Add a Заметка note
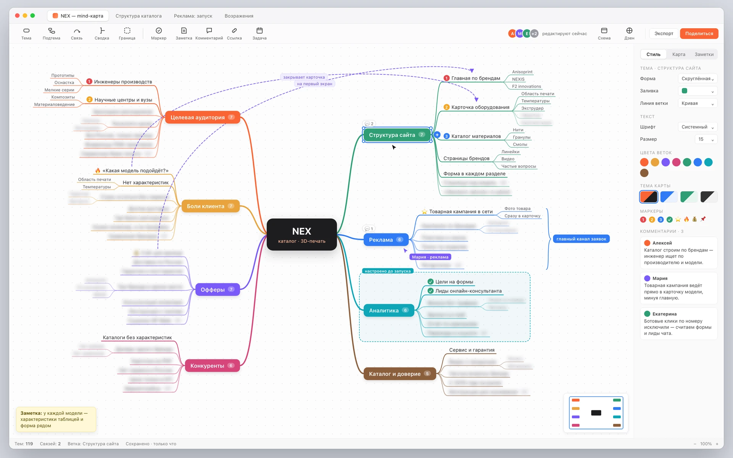Image resolution: width=733 pixels, height=458 pixels. pyautogui.click(x=184, y=34)
